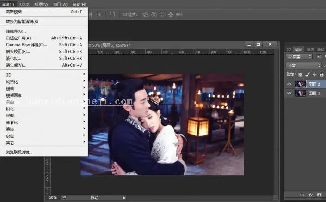The width and height of the screenshot is (326, 202).
Task: Expand the 渲染 filter submenu
Action: point(44,129)
